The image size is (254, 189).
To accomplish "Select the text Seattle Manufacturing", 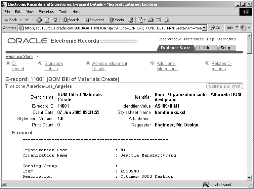I will (x=148, y=155).
